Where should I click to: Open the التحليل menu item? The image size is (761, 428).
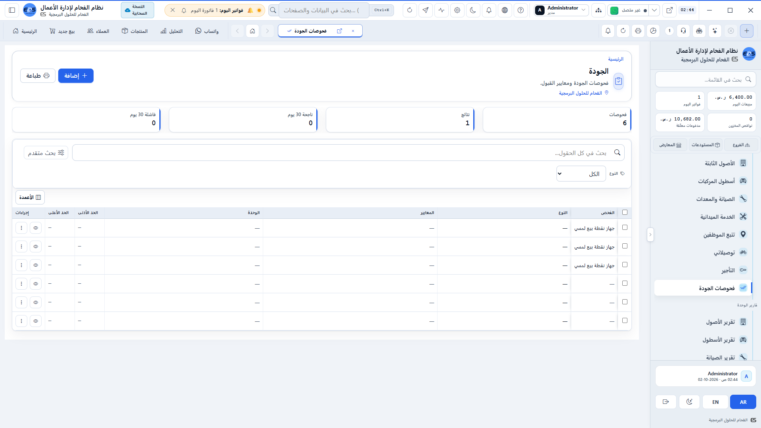coord(172,31)
